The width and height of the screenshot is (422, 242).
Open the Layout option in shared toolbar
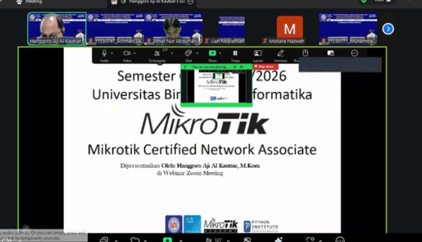click(x=258, y=53)
